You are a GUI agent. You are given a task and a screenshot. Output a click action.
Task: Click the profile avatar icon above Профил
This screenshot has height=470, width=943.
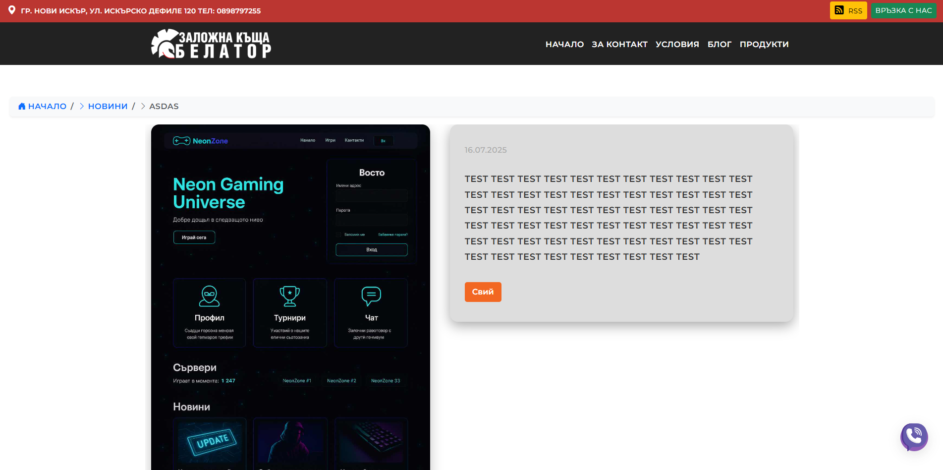(209, 296)
